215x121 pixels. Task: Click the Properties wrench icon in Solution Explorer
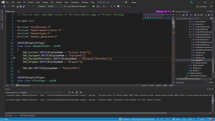pos(209,15)
